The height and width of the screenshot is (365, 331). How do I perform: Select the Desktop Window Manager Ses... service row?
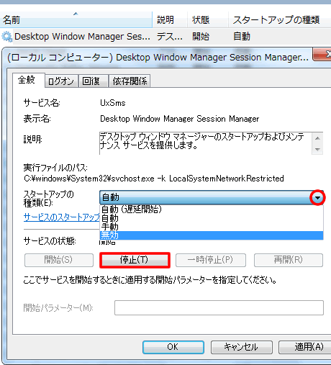165,37
